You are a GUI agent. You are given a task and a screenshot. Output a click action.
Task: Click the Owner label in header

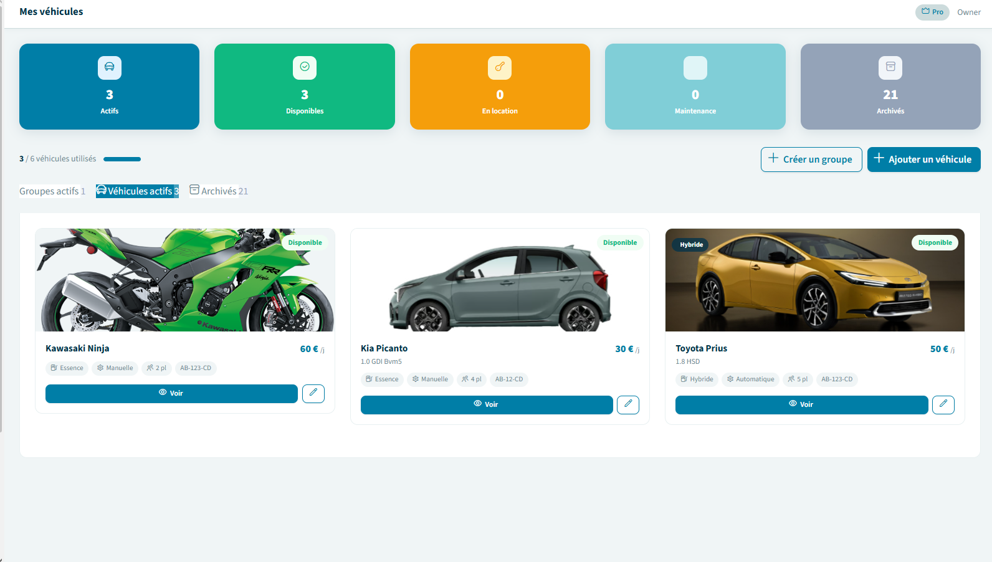click(x=969, y=12)
